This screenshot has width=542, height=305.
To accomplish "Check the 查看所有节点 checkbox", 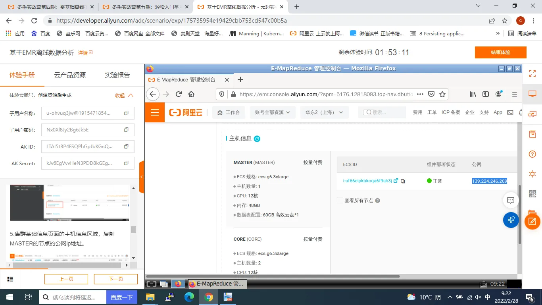I will pyautogui.click(x=340, y=200).
